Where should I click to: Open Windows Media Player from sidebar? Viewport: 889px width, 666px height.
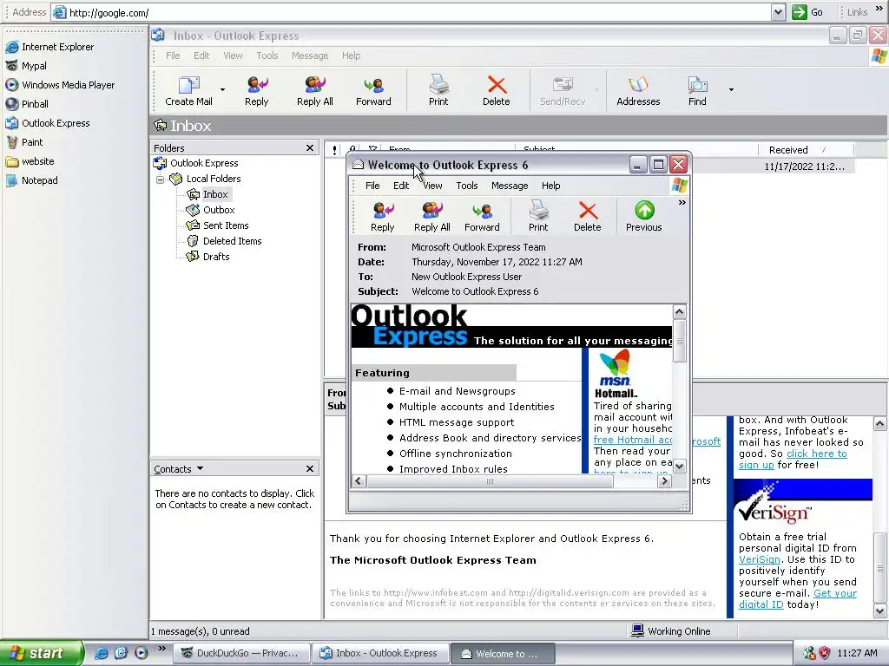click(x=60, y=85)
